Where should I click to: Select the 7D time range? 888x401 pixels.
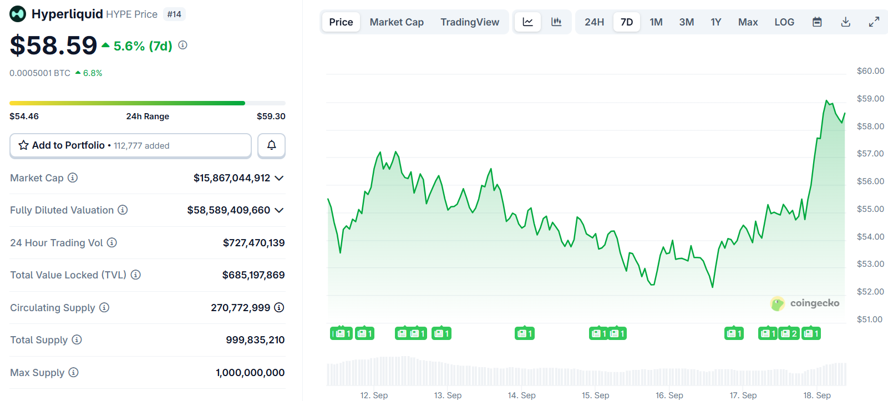pyautogui.click(x=627, y=22)
